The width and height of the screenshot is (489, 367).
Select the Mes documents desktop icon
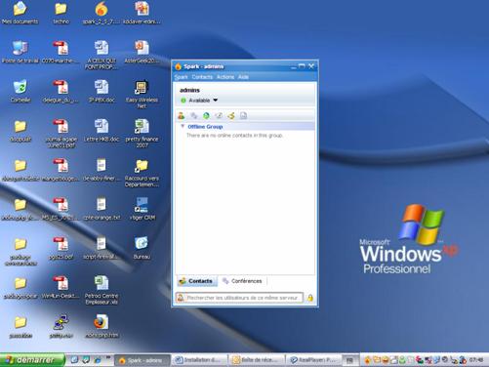pyautogui.click(x=20, y=13)
